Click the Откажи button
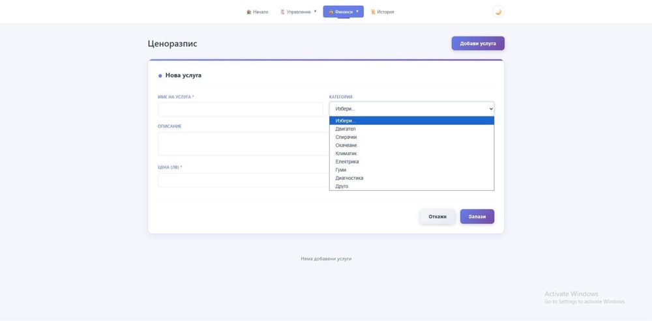Screen dimensions: 652x321 [437, 216]
